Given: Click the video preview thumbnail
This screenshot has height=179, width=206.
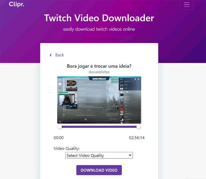Looking at the screenshot, I should 99,100.
